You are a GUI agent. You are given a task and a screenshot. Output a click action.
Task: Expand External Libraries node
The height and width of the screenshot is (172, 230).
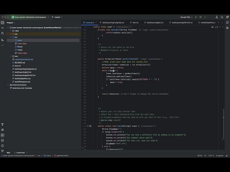pyautogui.click(x=8, y=85)
